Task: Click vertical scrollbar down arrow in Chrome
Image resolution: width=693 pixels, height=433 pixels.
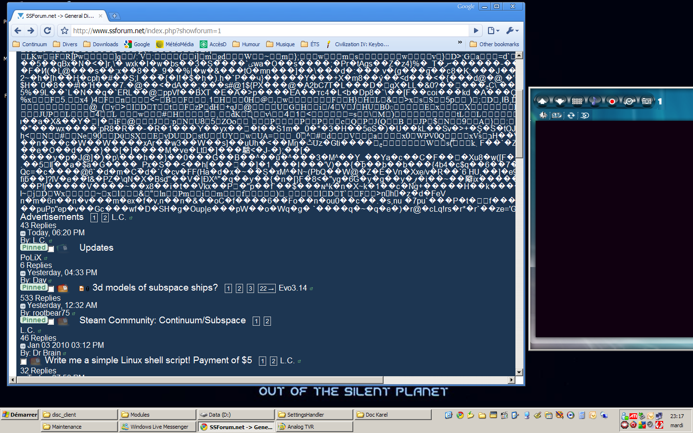Action: tap(519, 372)
